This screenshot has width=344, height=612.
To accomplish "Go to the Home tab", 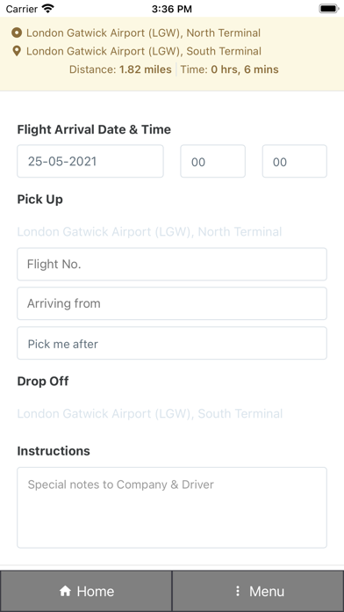I will coord(86,591).
